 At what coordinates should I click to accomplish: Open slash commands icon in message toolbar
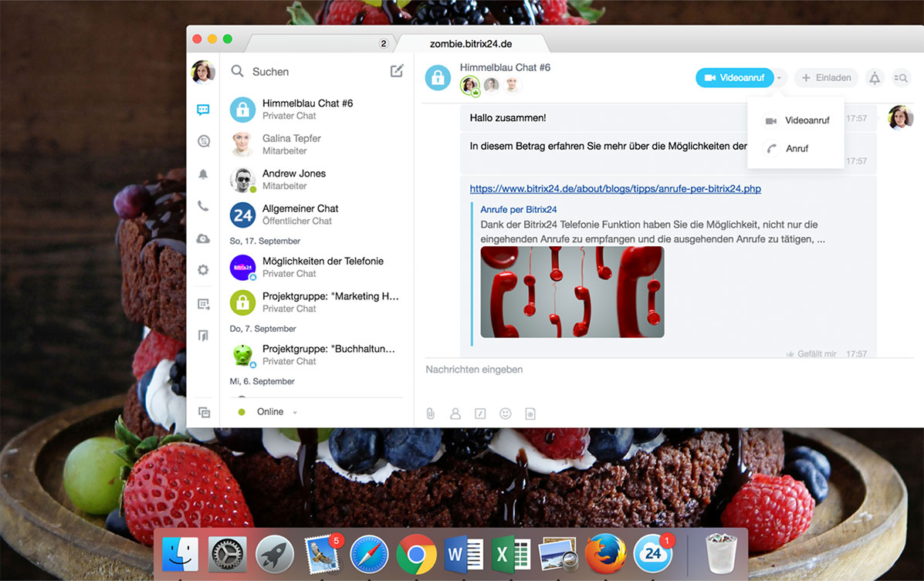tap(480, 414)
